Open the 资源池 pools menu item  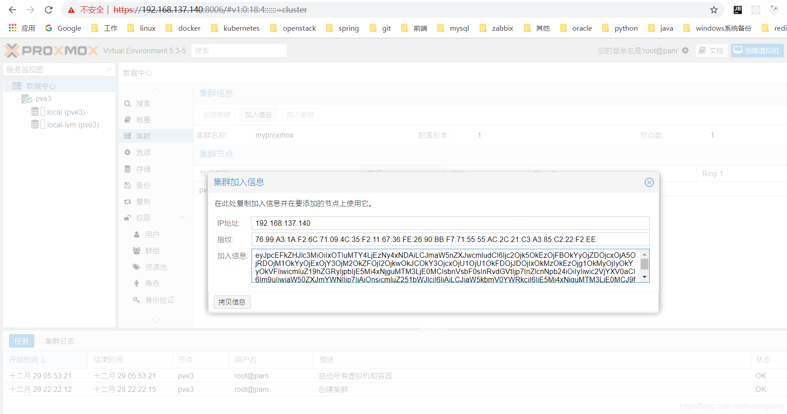pos(156,267)
